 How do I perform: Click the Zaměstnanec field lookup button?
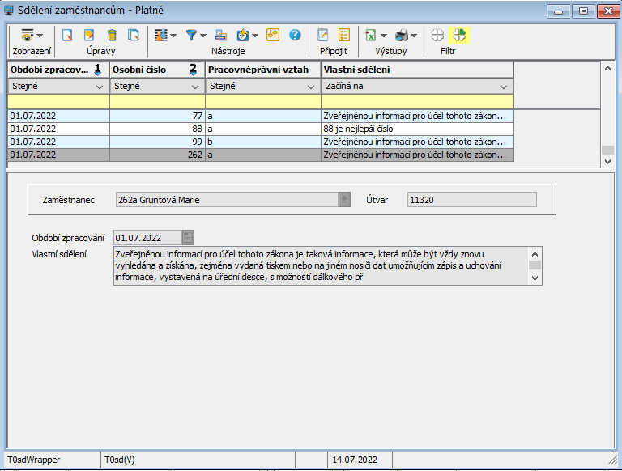[x=344, y=199]
